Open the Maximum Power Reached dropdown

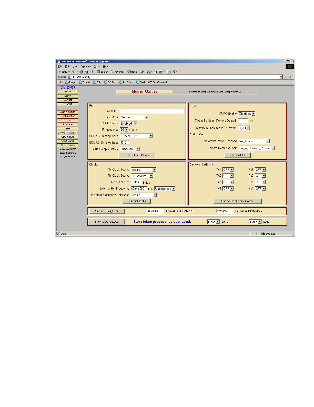point(254,141)
